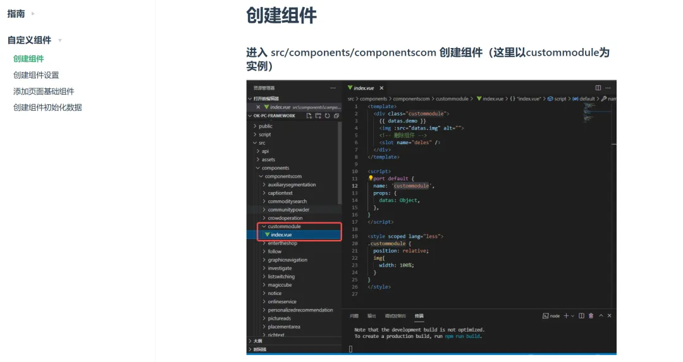Expand the 指南 section arrow

[33, 14]
